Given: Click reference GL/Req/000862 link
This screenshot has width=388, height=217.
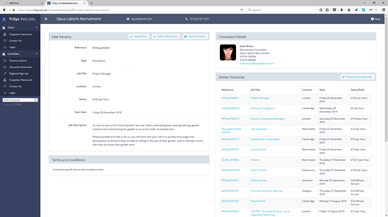Looking at the screenshot, I should click(x=230, y=160).
